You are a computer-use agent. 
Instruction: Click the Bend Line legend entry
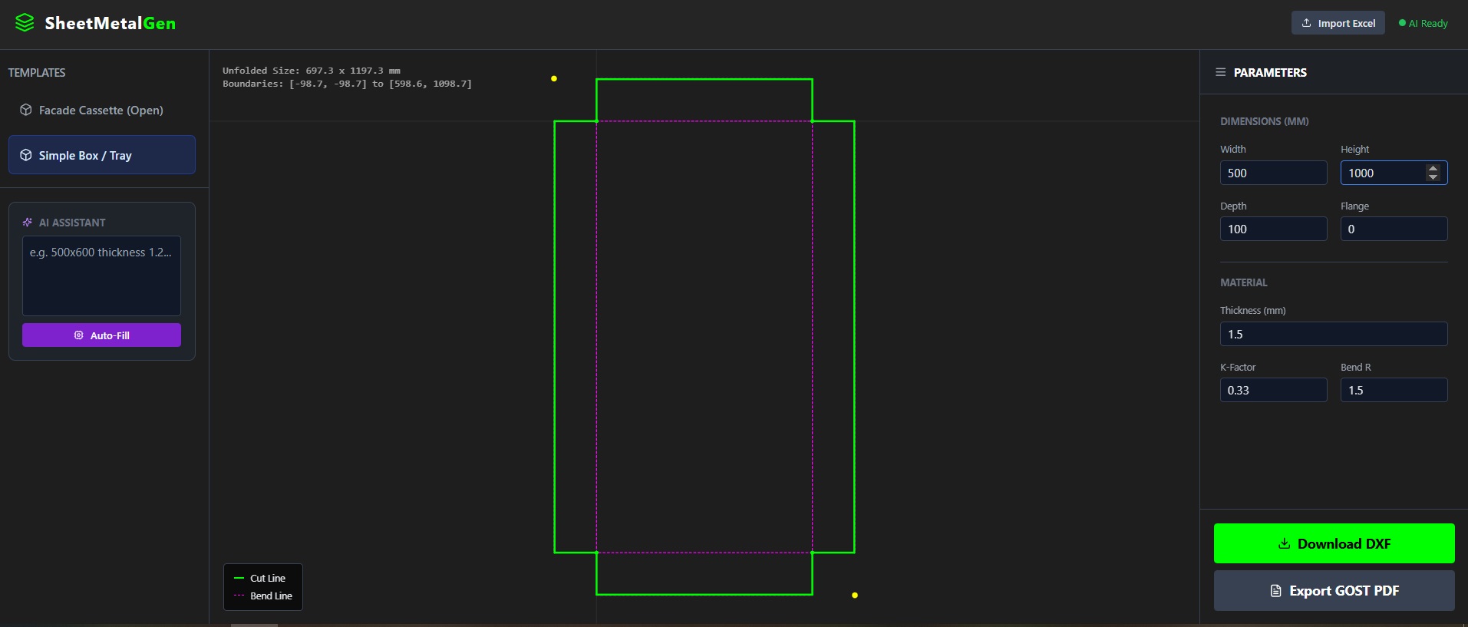[263, 596]
